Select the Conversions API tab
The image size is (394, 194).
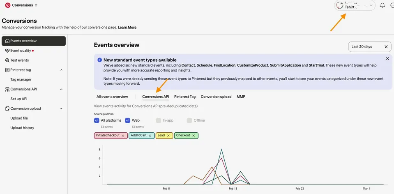(x=156, y=97)
